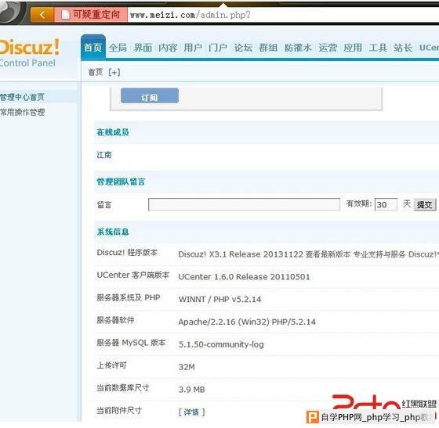Open the 首页 tab in the navigation
Viewport: 439px width, 428px height.
coord(93,48)
